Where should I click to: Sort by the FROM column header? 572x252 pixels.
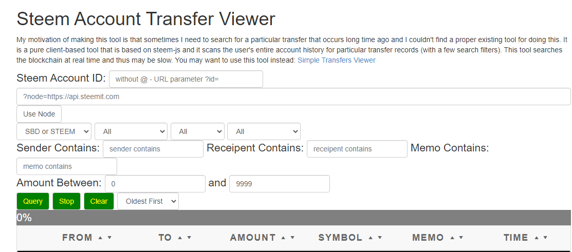tap(77, 238)
